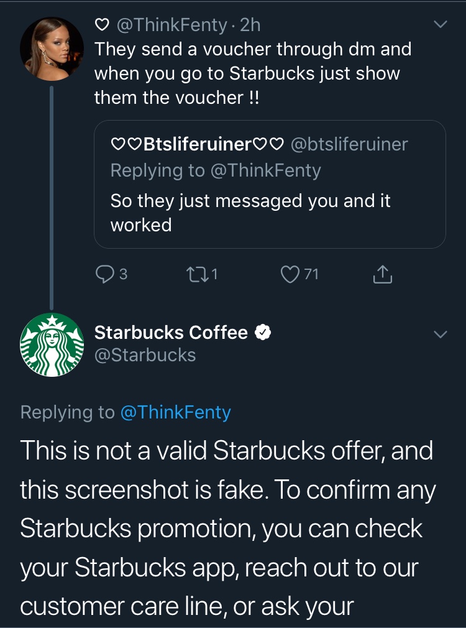The width and height of the screenshot is (466, 628).
Task: Tap the Starbucks Coffee display name
Action: coord(171,333)
